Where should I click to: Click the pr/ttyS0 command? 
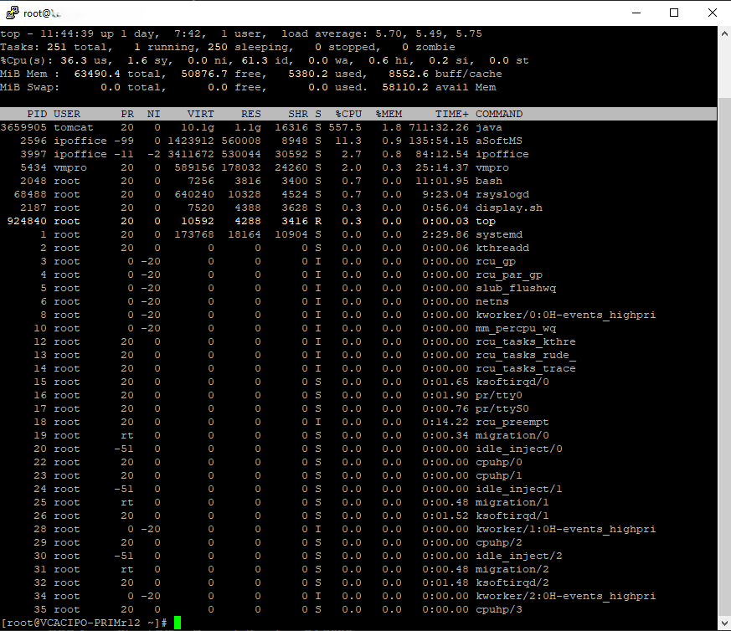point(502,408)
